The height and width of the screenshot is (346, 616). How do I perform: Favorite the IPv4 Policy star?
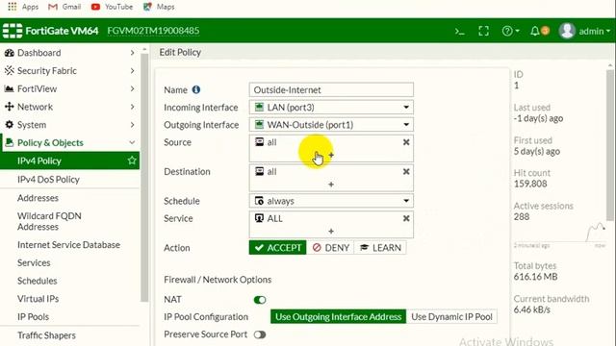pyautogui.click(x=132, y=161)
